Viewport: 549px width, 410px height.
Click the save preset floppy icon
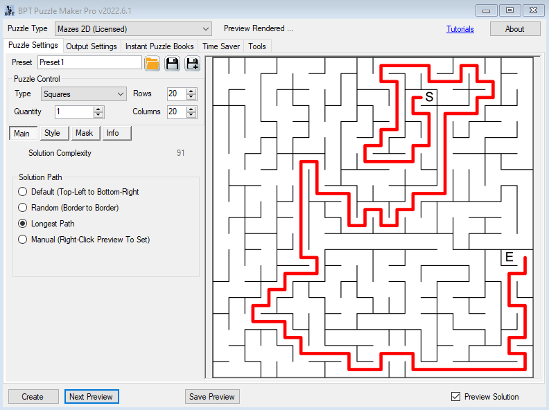pos(173,63)
